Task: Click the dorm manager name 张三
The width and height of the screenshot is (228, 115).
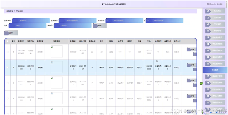Action: [x=168, y=52]
